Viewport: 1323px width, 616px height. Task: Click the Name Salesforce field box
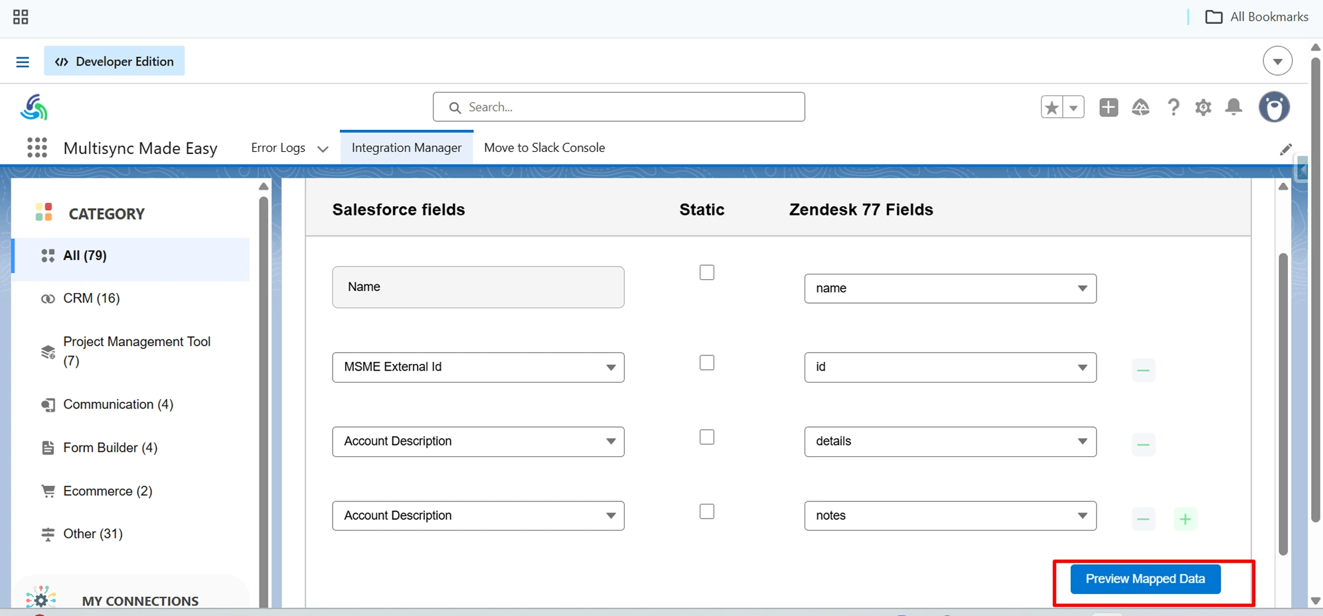click(478, 287)
